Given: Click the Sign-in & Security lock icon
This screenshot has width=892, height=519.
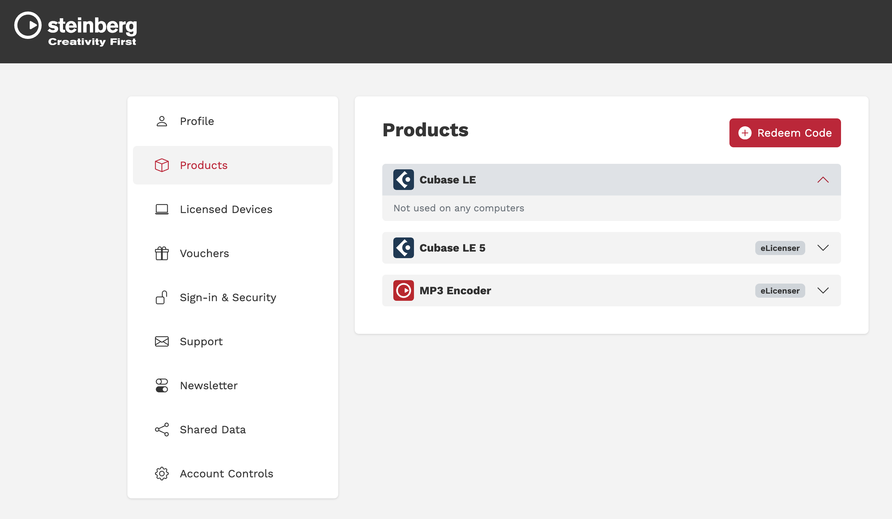Looking at the screenshot, I should coord(162,298).
